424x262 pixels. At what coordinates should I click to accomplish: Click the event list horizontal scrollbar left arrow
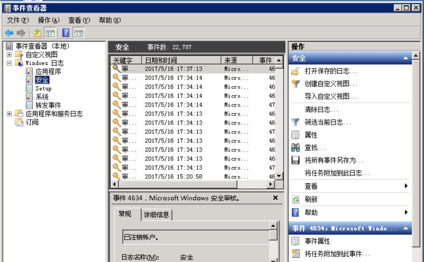[115, 184]
